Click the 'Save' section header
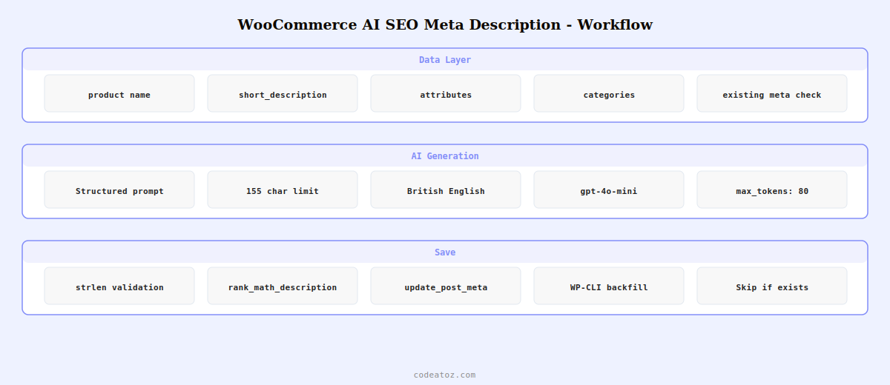 445,252
